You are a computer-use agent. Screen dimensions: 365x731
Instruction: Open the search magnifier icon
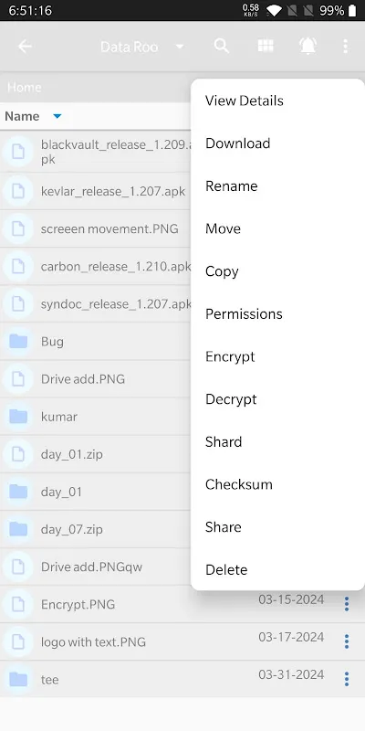tap(221, 47)
